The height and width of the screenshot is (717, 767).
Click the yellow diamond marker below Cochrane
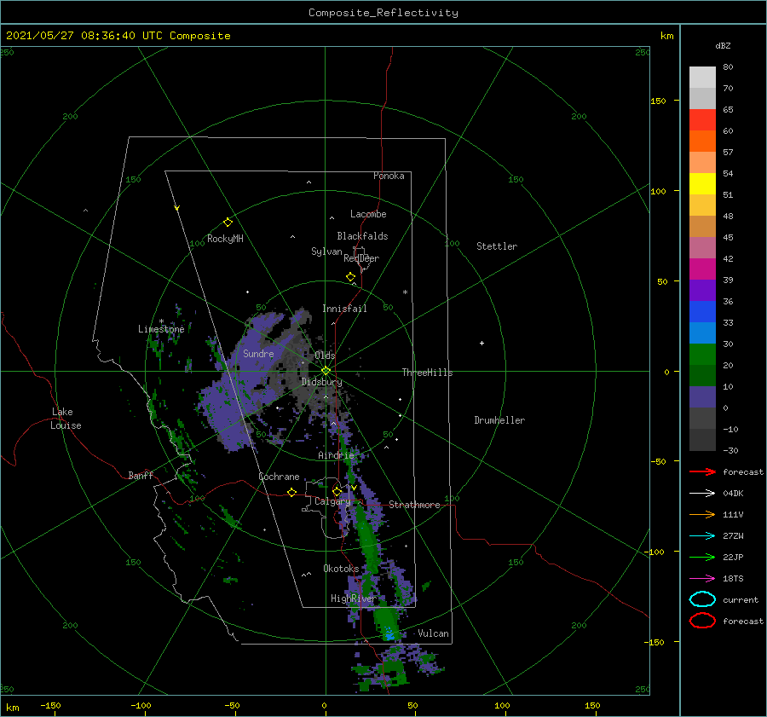click(291, 492)
